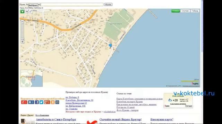Activate the magnifier zoom-area tool
Screen dimensions: 222x124
click(x=27, y=11)
